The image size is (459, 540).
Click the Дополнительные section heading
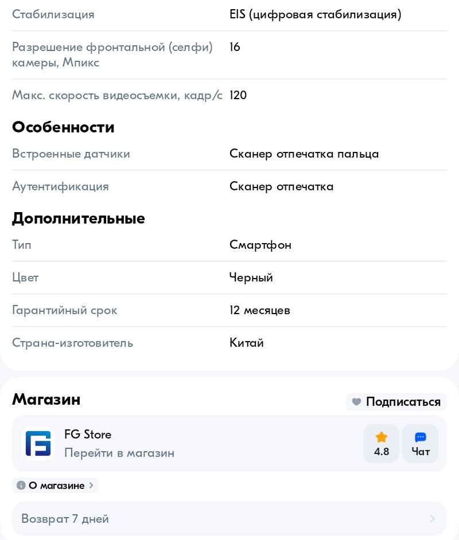pyautogui.click(x=79, y=218)
